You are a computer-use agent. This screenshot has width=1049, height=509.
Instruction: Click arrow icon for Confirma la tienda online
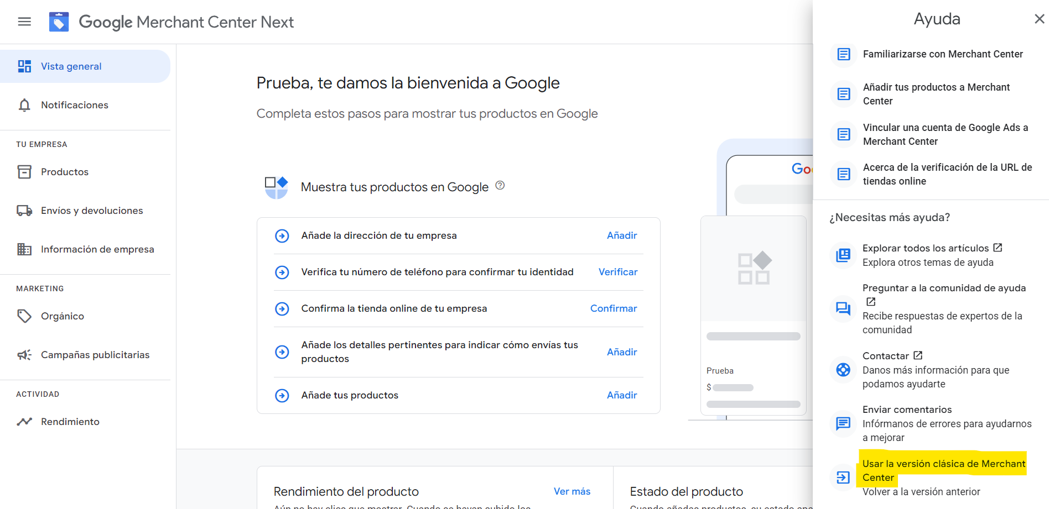[x=282, y=309]
